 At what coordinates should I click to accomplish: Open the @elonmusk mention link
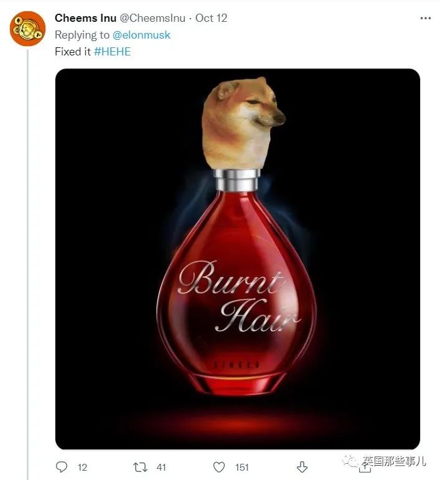coord(141,35)
